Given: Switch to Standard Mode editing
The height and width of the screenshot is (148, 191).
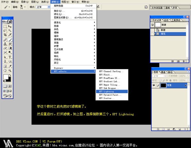Looking at the screenshot, I should pos(5,86).
